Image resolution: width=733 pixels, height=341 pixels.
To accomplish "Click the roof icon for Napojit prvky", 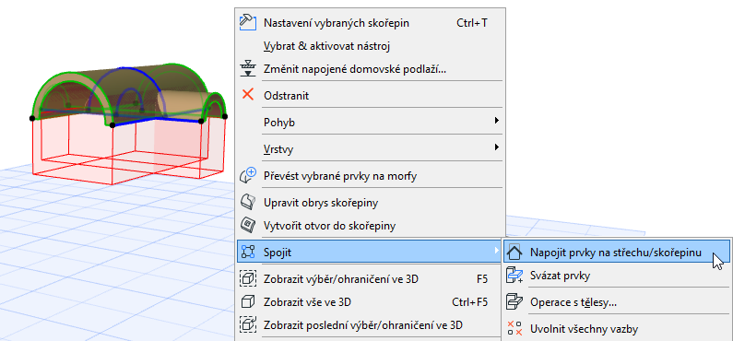I will coord(514,253).
